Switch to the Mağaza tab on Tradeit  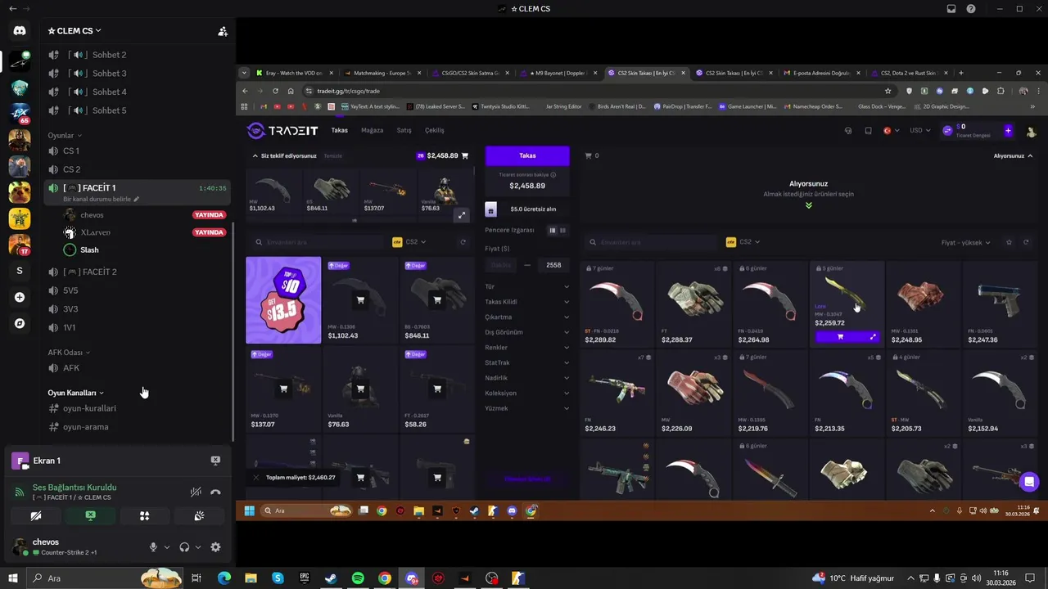pyautogui.click(x=373, y=130)
